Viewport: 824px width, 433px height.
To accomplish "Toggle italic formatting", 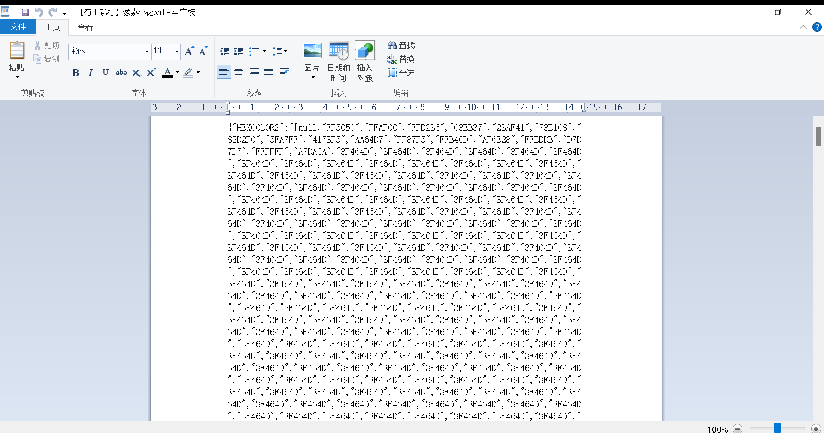I will coord(91,73).
